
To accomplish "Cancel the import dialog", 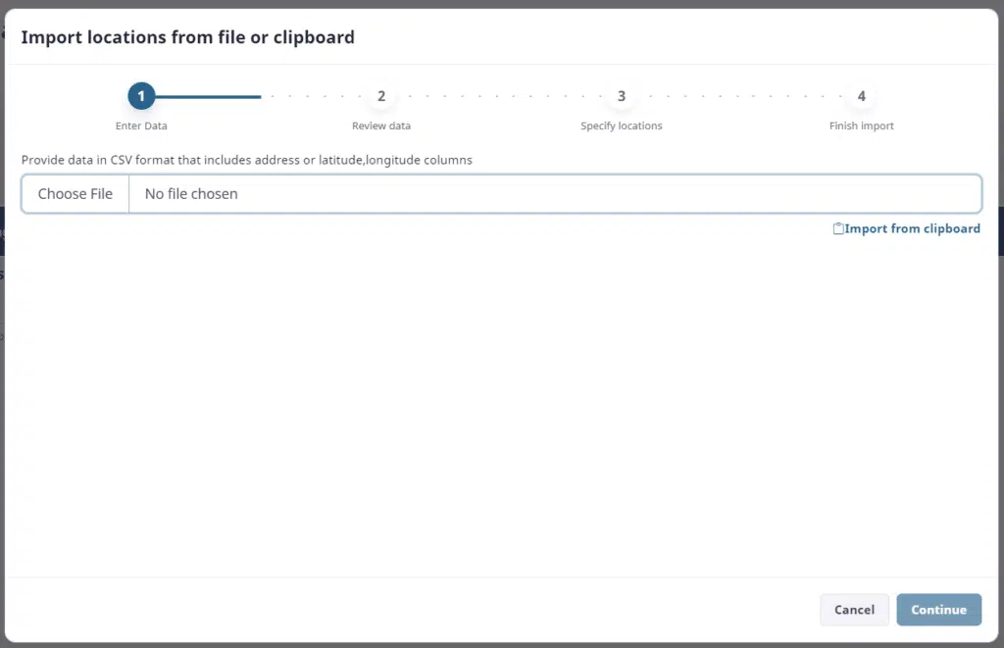I will [x=854, y=610].
